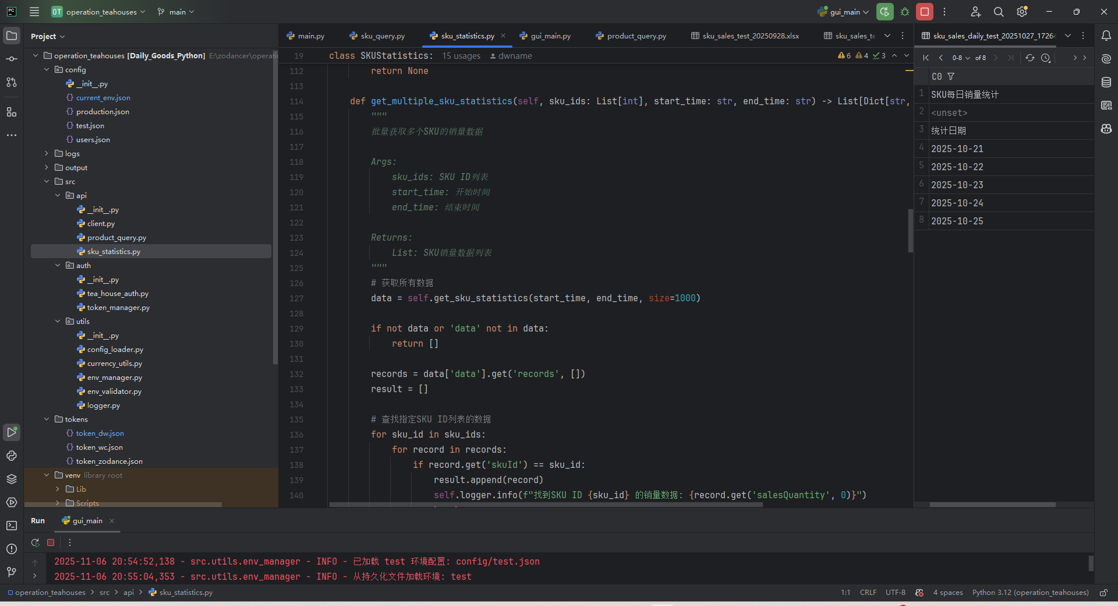
Task: Debug gui_main with the bug icon
Action: click(905, 12)
